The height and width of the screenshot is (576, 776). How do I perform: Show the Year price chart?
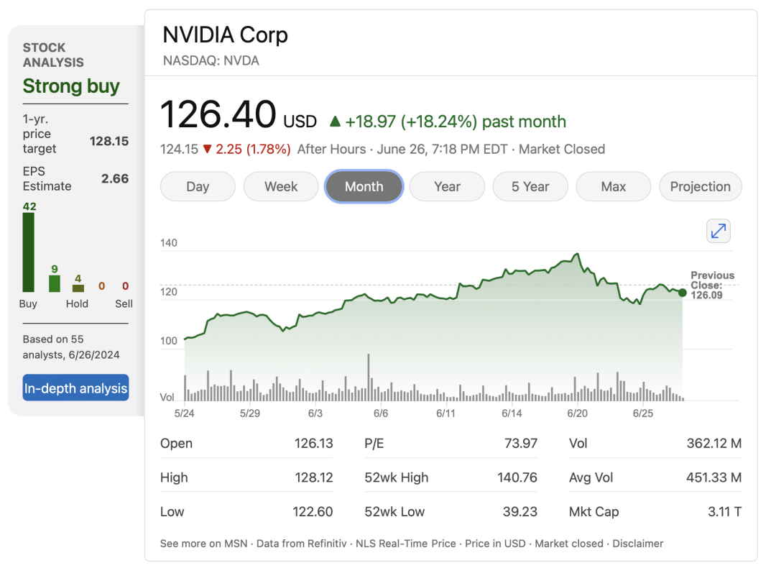pyautogui.click(x=447, y=186)
